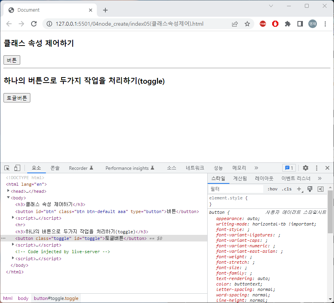Select the 레이아웃 sidebar tab
Image resolution: width=334 pixels, height=303 pixels.
click(x=264, y=178)
